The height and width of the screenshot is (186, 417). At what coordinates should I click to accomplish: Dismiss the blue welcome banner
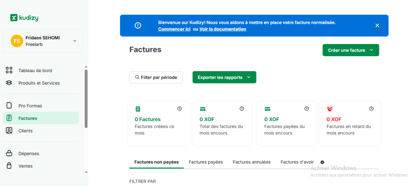tap(377, 26)
